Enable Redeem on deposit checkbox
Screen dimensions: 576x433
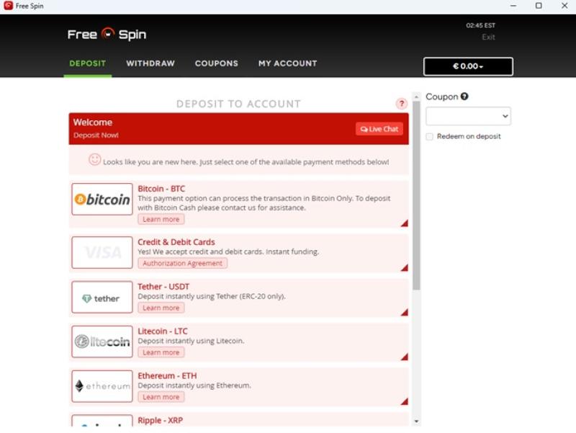click(430, 136)
